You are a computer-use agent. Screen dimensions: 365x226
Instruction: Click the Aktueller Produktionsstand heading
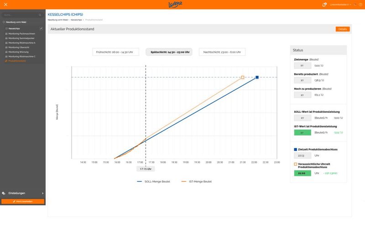[x=73, y=29]
